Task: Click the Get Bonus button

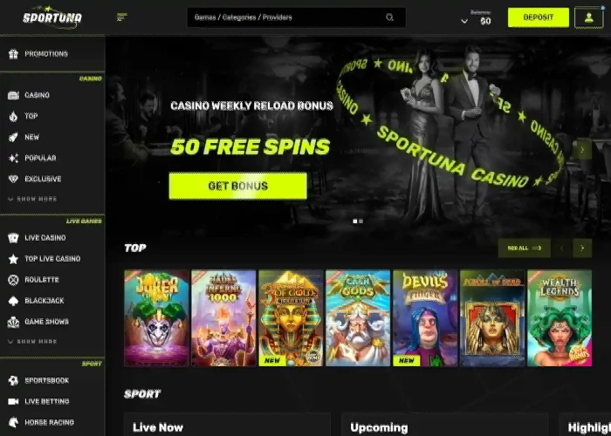Action: [x=237, y=186]
